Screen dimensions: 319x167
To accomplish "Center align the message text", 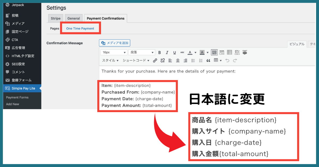I will [x=177, y=60].
